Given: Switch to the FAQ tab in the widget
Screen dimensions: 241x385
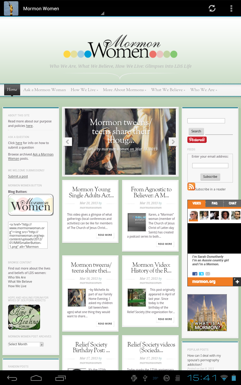Looking at the screenshot, I should pos(214,204).
